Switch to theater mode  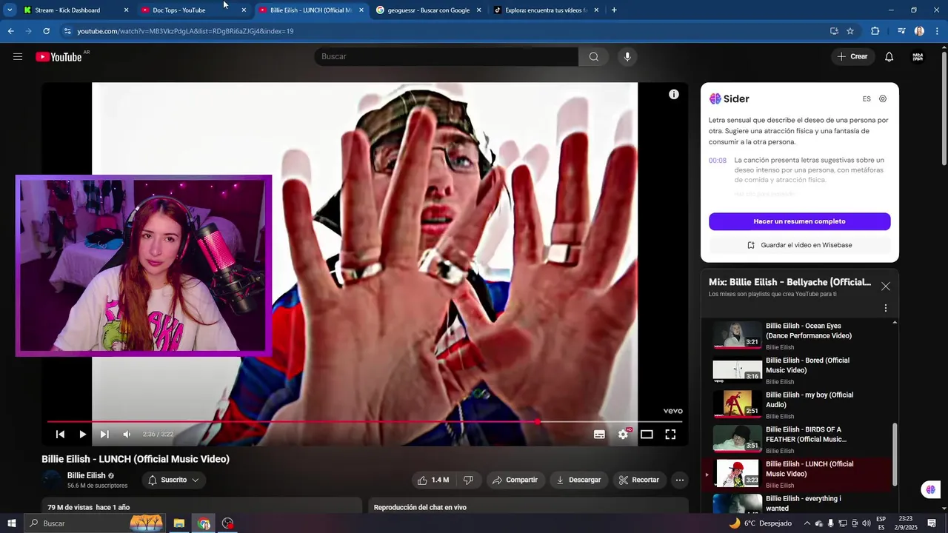[647, 435]
